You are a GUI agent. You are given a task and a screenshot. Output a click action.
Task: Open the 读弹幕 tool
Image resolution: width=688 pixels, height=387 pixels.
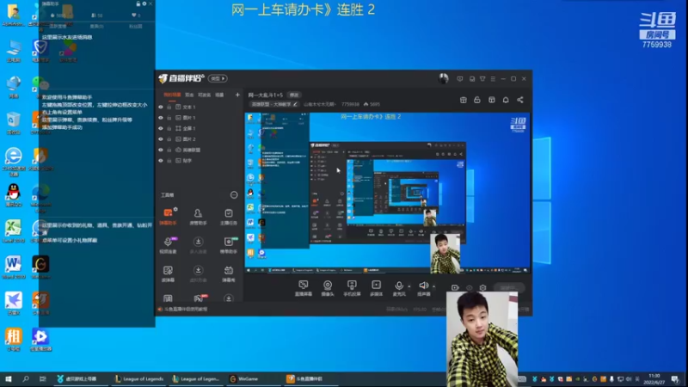coord(168,273)
